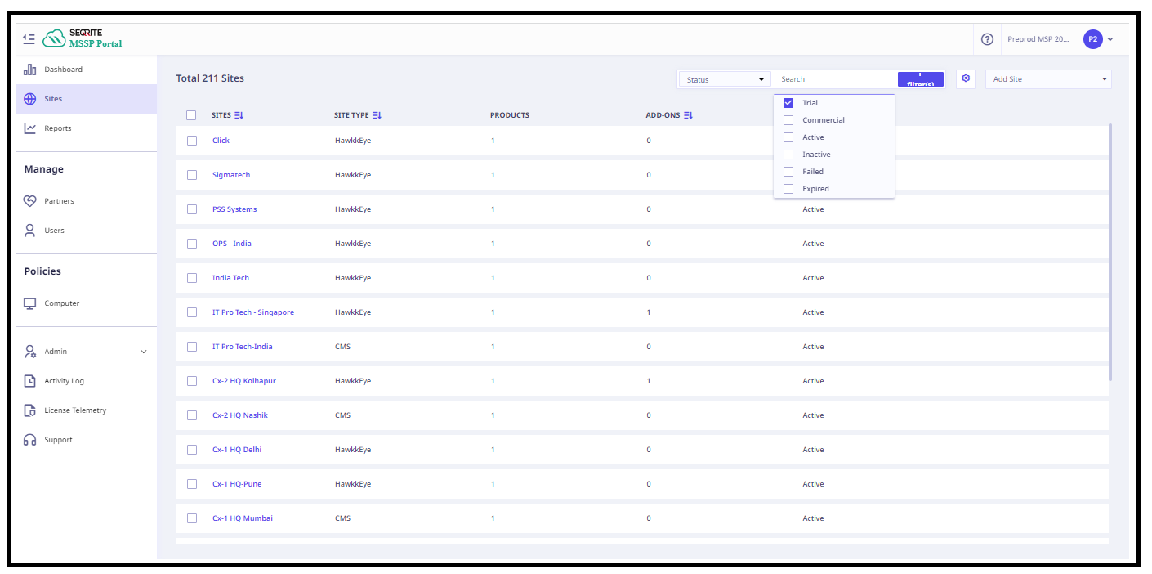The height and width of the screenshot is (574, 1152).
Task: Click the Seqrite MSSP Portal logo
Action: click(83, 38)
